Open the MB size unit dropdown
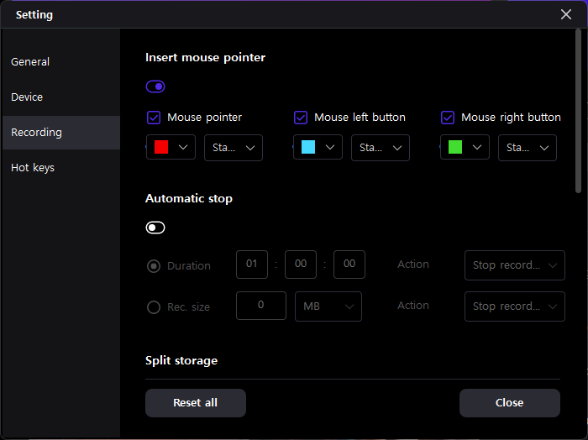The image size is (588, 440). 328,306
